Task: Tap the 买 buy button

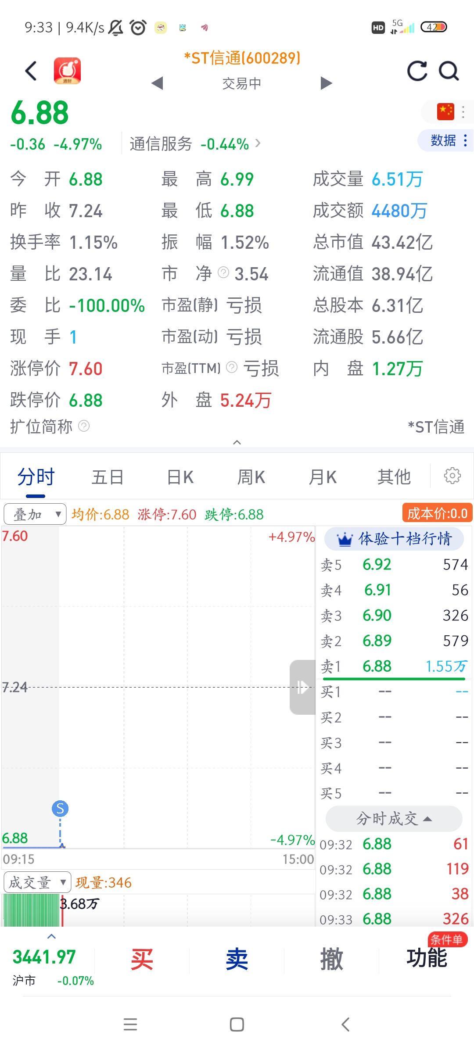Action: click(x=142, y=959)
